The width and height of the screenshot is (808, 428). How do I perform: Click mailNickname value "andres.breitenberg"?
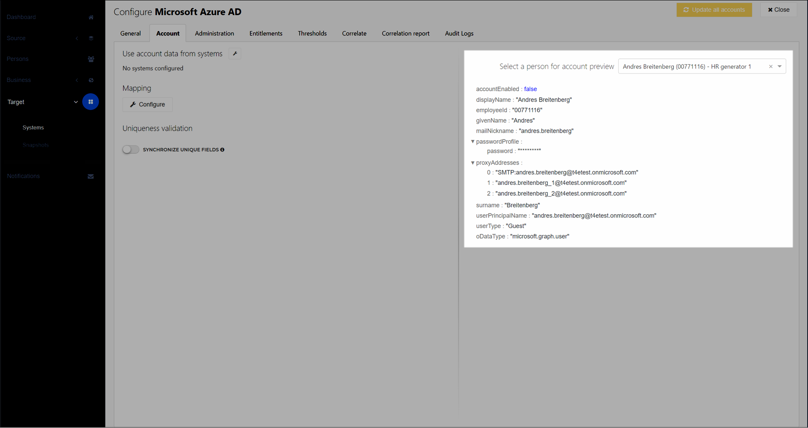tap(546, 131)
